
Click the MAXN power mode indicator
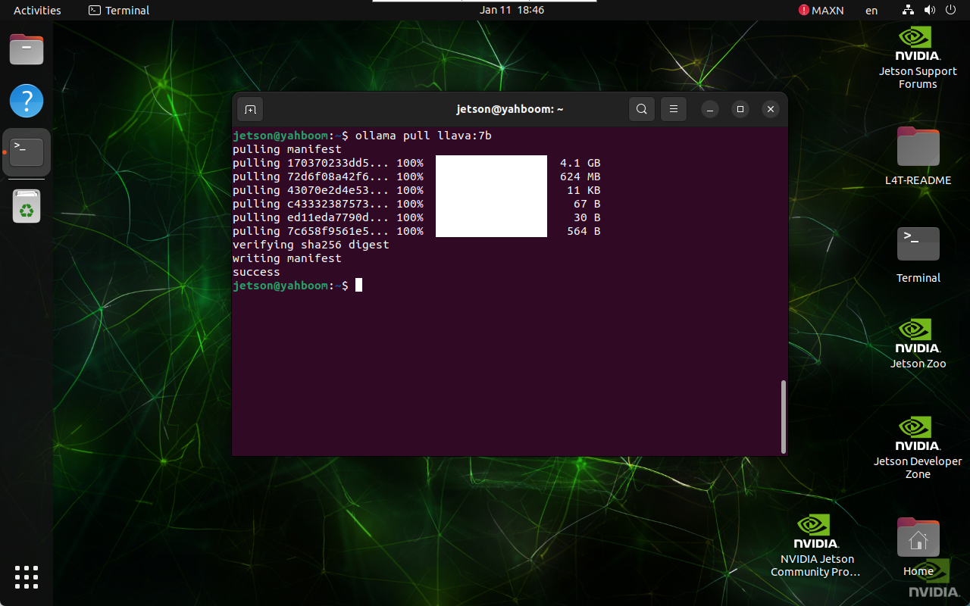click(821, 11)
